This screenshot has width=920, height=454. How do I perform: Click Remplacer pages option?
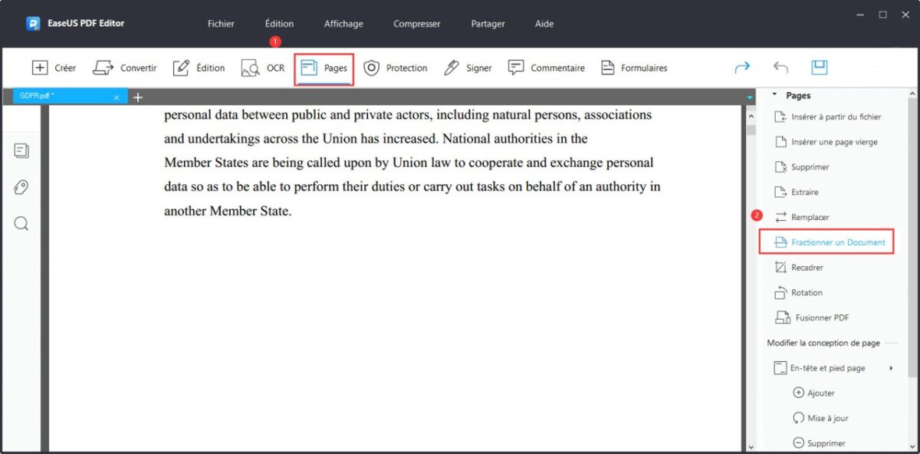point(801,218)
